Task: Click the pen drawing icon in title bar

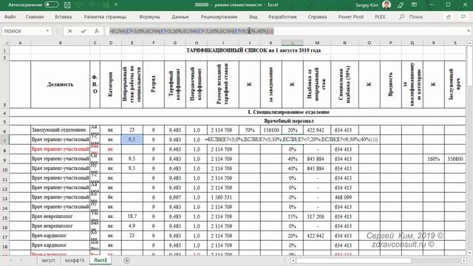Action: [401, 5]
